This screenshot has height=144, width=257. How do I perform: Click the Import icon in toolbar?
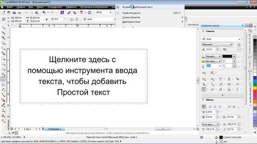(x=69, y=12)
